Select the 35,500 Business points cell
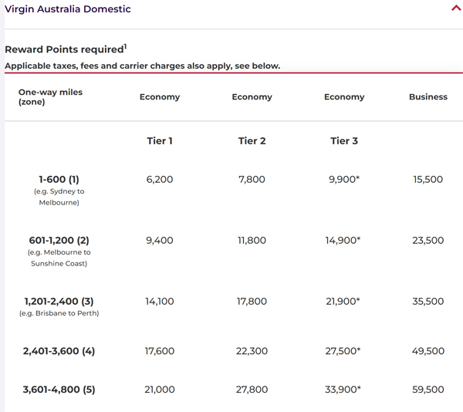This screenshot has width=463, height=412. pyautogui.click(x=428, y=302)
